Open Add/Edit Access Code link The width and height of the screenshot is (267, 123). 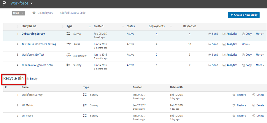(73, 13)
